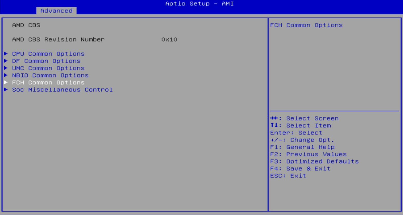Image resolution: width=403 pixels, height=215 pixels.
Task: Click the +/-: Change Opt. hint
Action: 302,140
